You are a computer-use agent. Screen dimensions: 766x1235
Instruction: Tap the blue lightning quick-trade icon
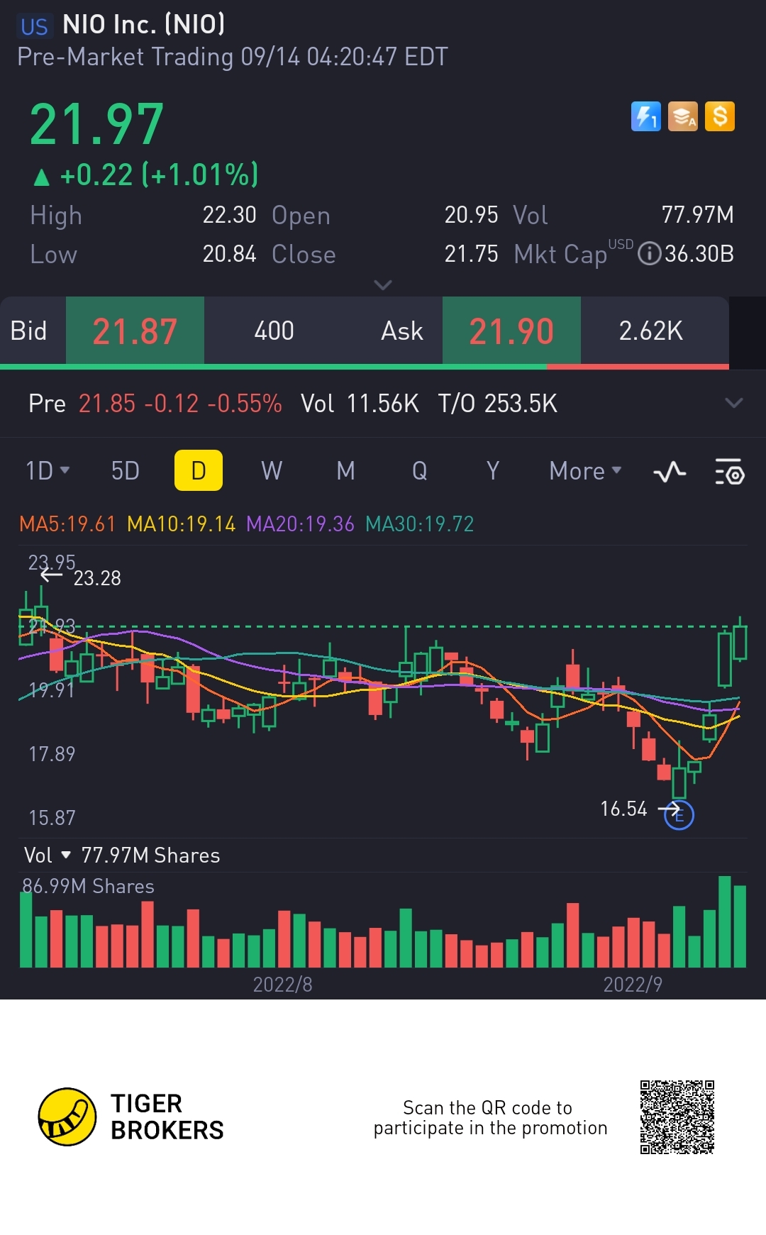tap(645, 117)
